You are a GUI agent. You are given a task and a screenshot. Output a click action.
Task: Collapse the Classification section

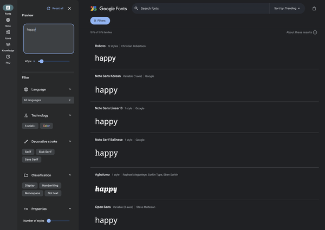(x=70, y=175)
